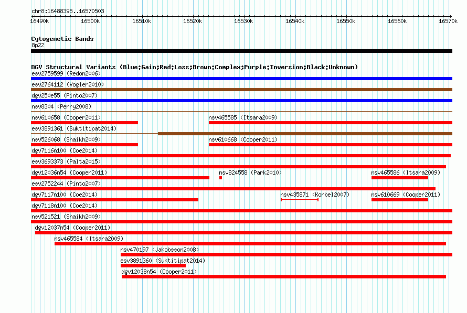Image resolution: width=467 pixels, height=313 pixels.
Task: Open nsv465584 (Itsara2009) label
Action: pyautogui.click(x=89, y=239)
